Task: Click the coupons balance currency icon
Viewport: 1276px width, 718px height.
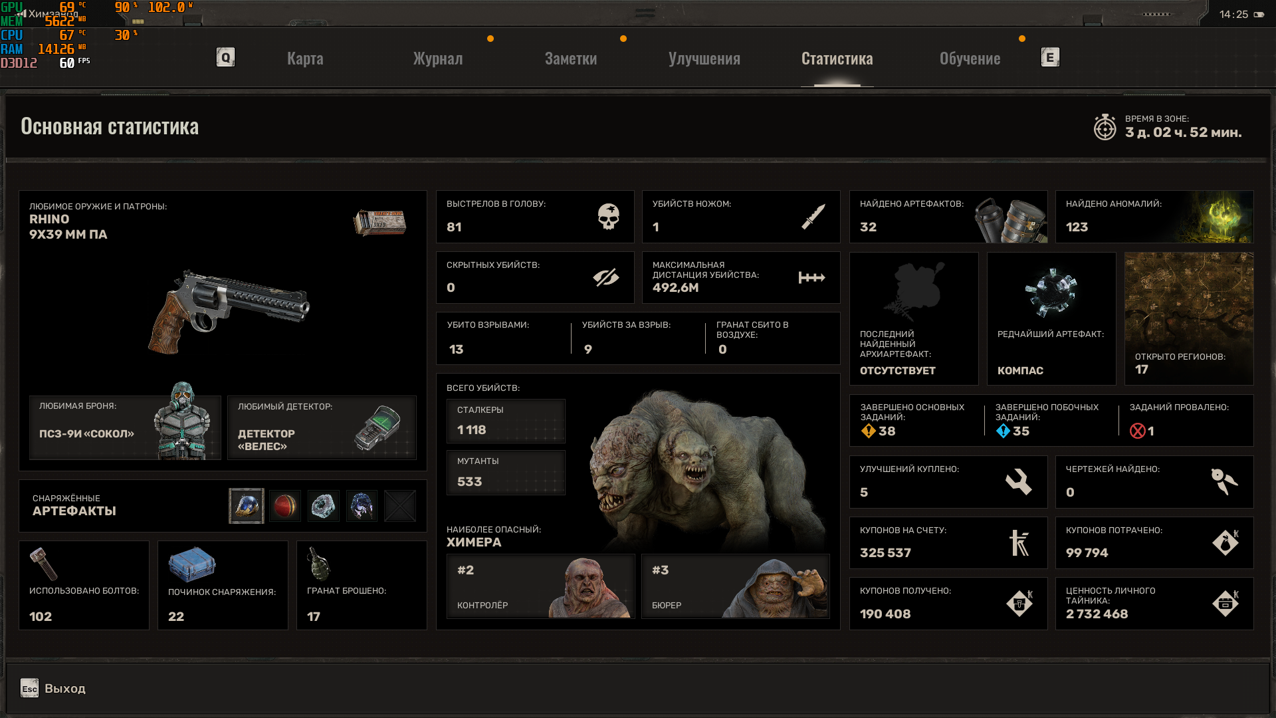Action: coord(1019,542)
